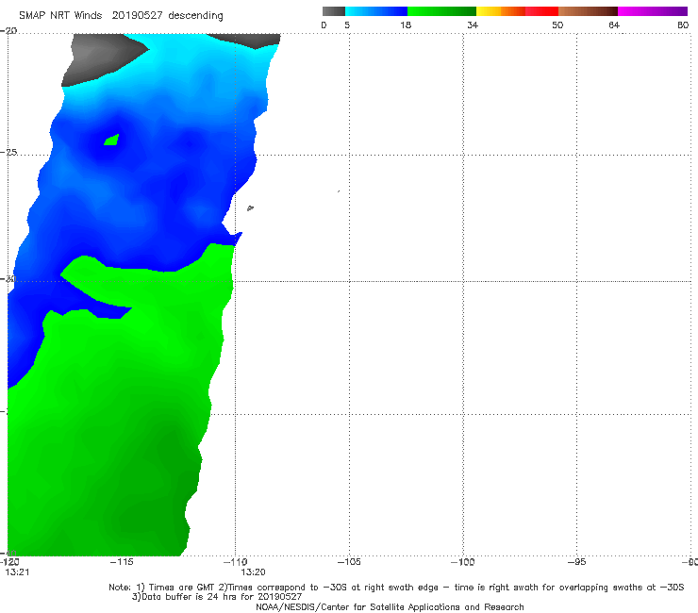The width and height of the screenshot is (698, 613).
Task: Click the brown segment of the color bar
Action: 588,11
